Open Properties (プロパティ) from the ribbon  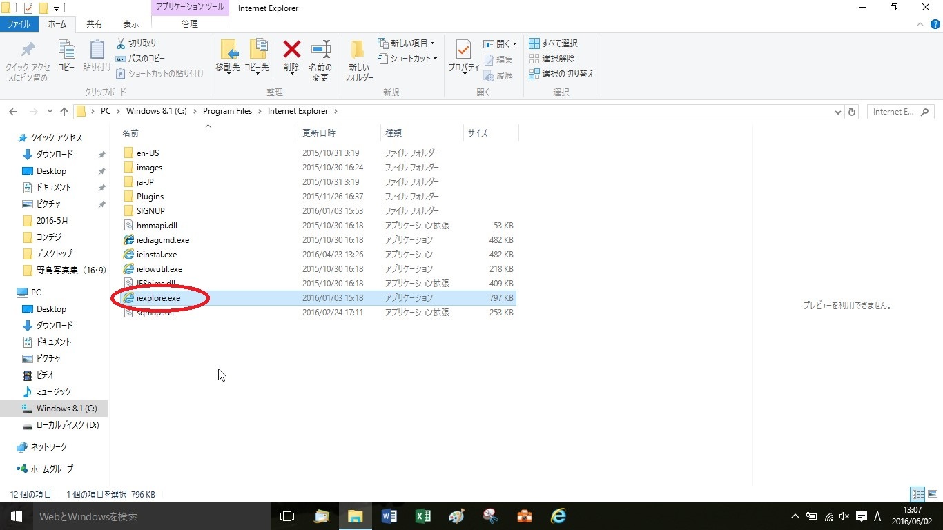tap(463, 57)
